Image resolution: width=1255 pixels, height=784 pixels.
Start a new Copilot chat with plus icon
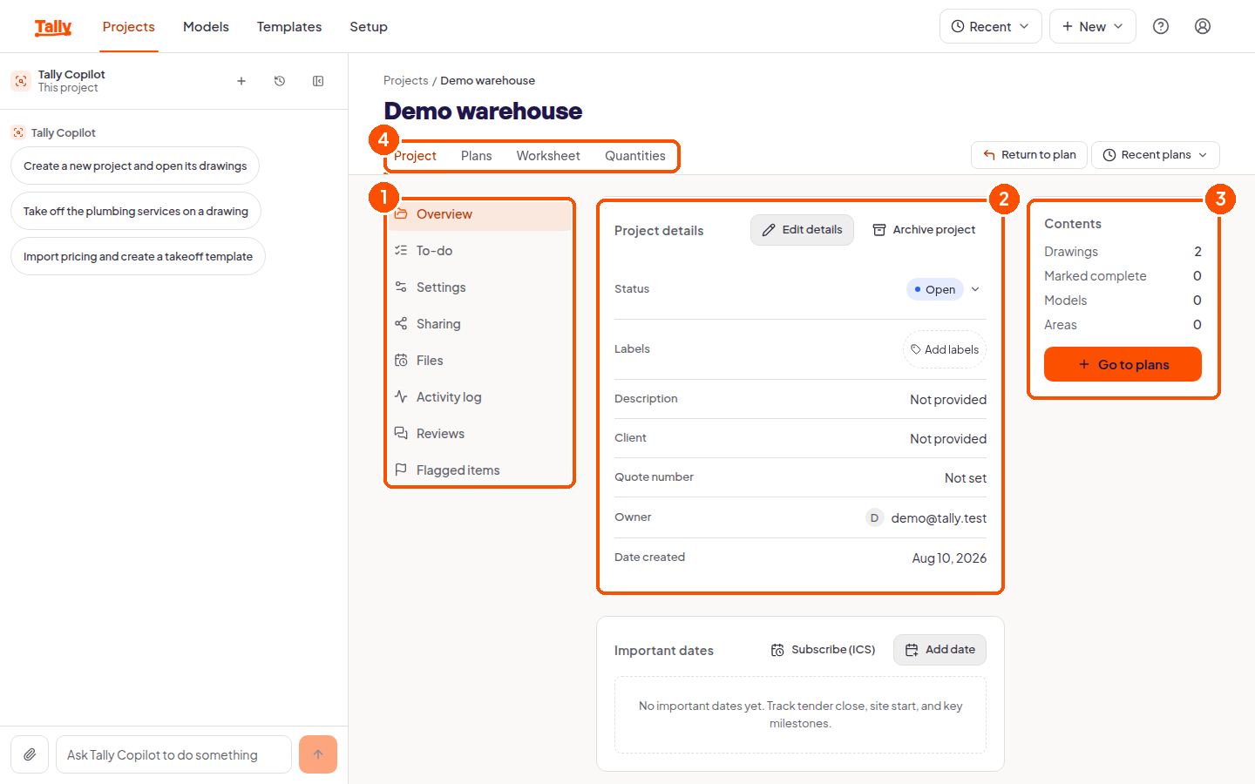(x=241, y=81)
